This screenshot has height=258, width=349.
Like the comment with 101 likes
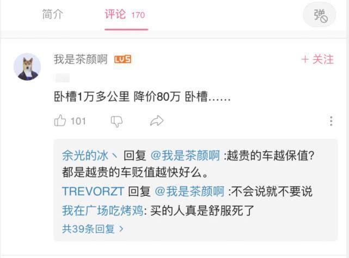click(60, 121)
